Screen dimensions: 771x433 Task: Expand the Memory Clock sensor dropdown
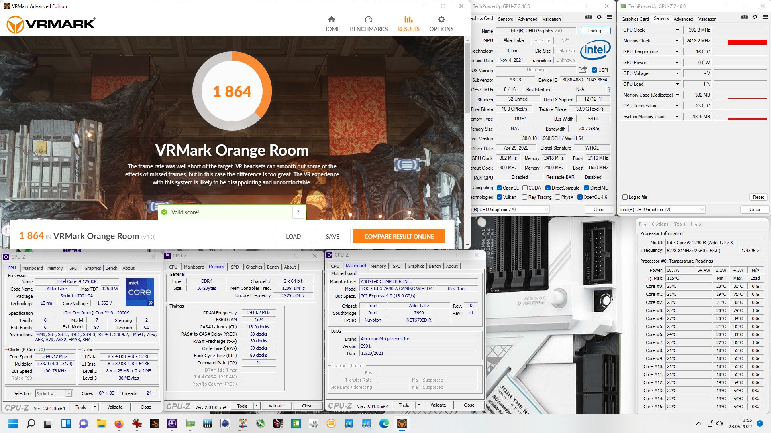point(677,41)
